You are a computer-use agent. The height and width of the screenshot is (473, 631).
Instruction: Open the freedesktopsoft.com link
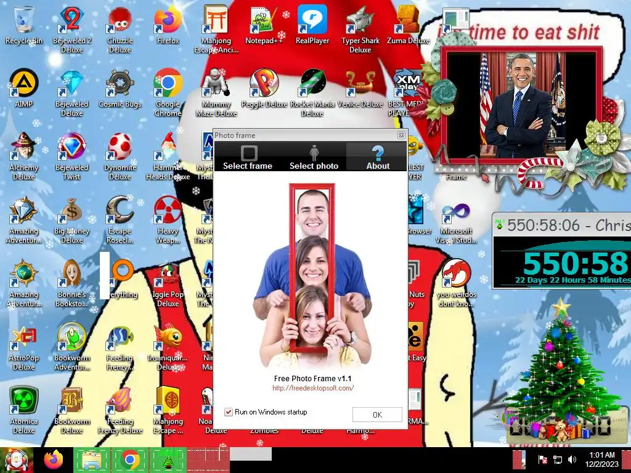click(313, 388)
